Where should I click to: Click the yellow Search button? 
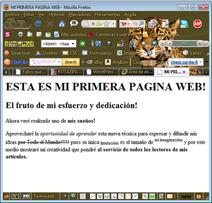tap(71, 62)
